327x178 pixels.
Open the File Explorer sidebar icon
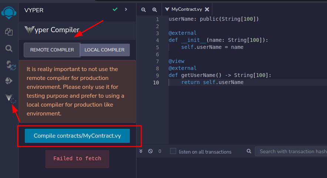pos(9,32)
